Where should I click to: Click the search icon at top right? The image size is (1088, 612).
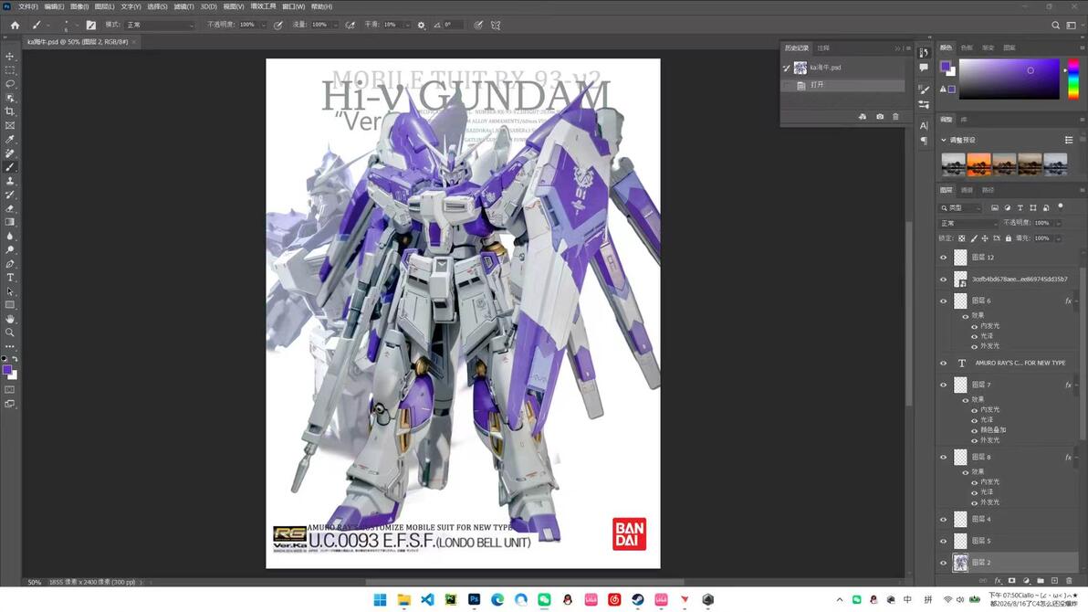click(1055, 25)
